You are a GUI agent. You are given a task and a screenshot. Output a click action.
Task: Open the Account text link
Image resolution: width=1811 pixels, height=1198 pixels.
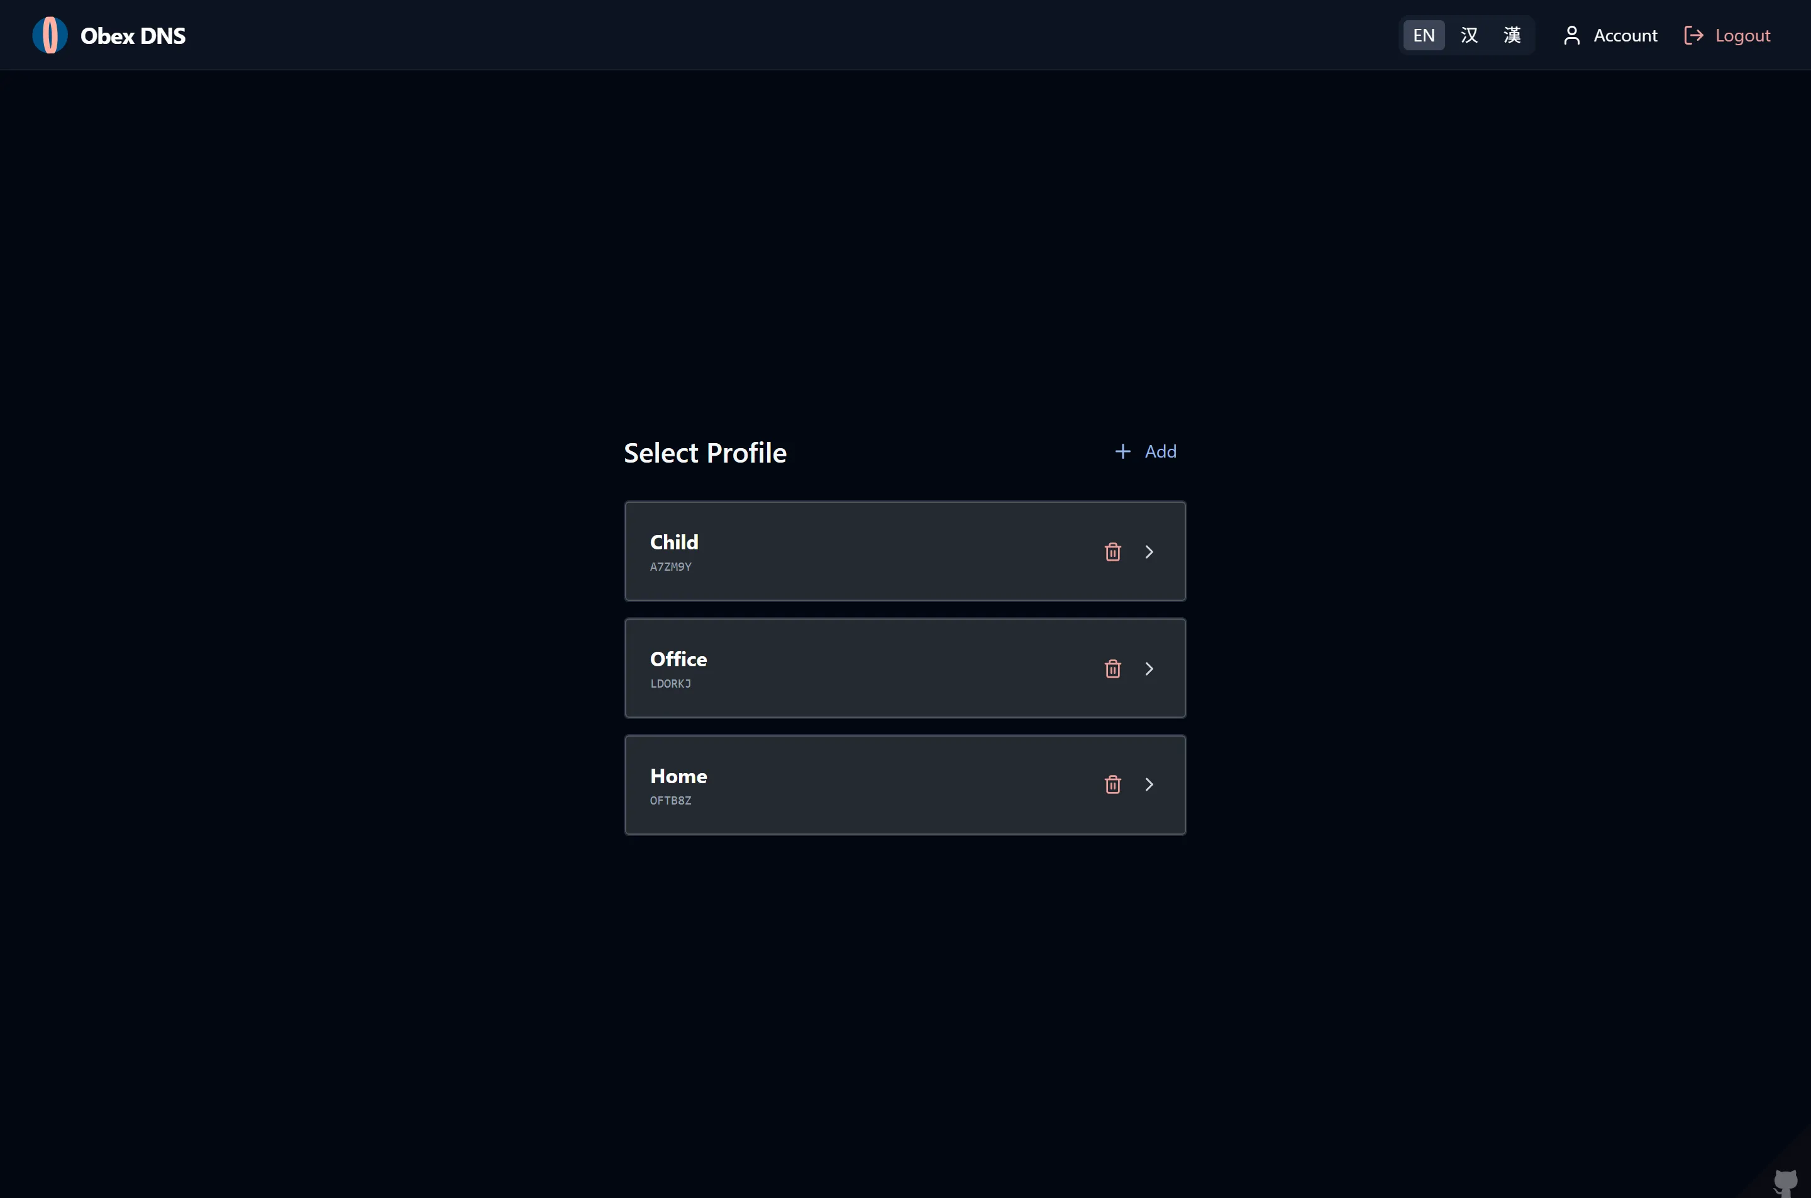[1624, 35]
